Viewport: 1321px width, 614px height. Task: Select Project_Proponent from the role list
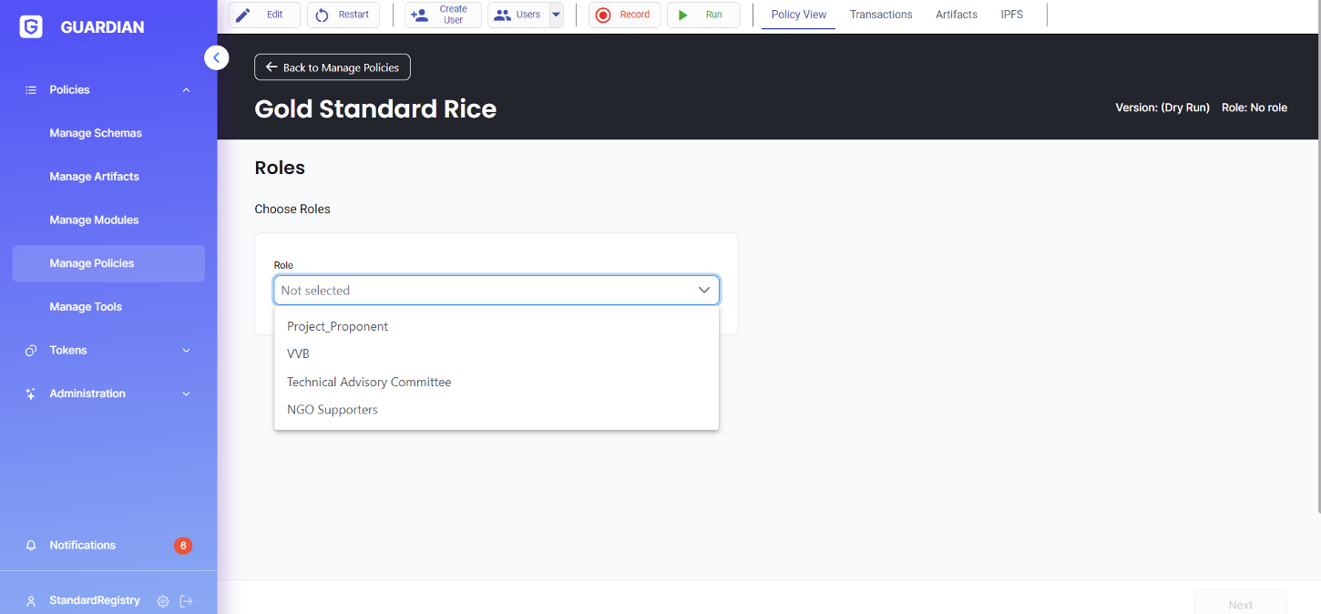[338, 327]
